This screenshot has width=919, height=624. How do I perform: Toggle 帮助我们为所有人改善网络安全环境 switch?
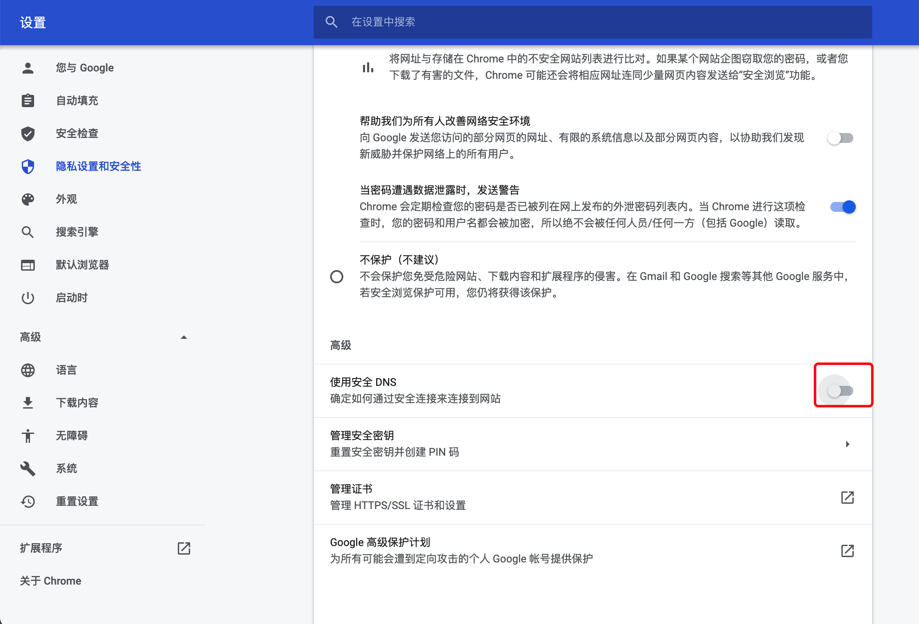841,138
